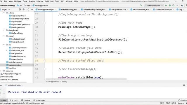The width and height of the screenshot is (187, 105).
Task: Open the Navigate menu
Action: click(18, 1)
